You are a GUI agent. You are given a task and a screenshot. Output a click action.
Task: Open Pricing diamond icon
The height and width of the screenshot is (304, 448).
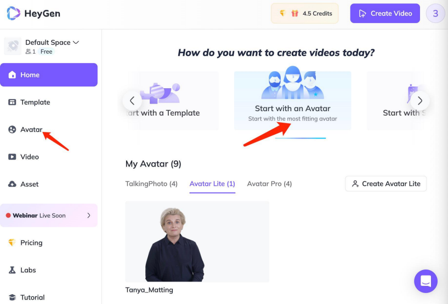click(x=12, y=243)
